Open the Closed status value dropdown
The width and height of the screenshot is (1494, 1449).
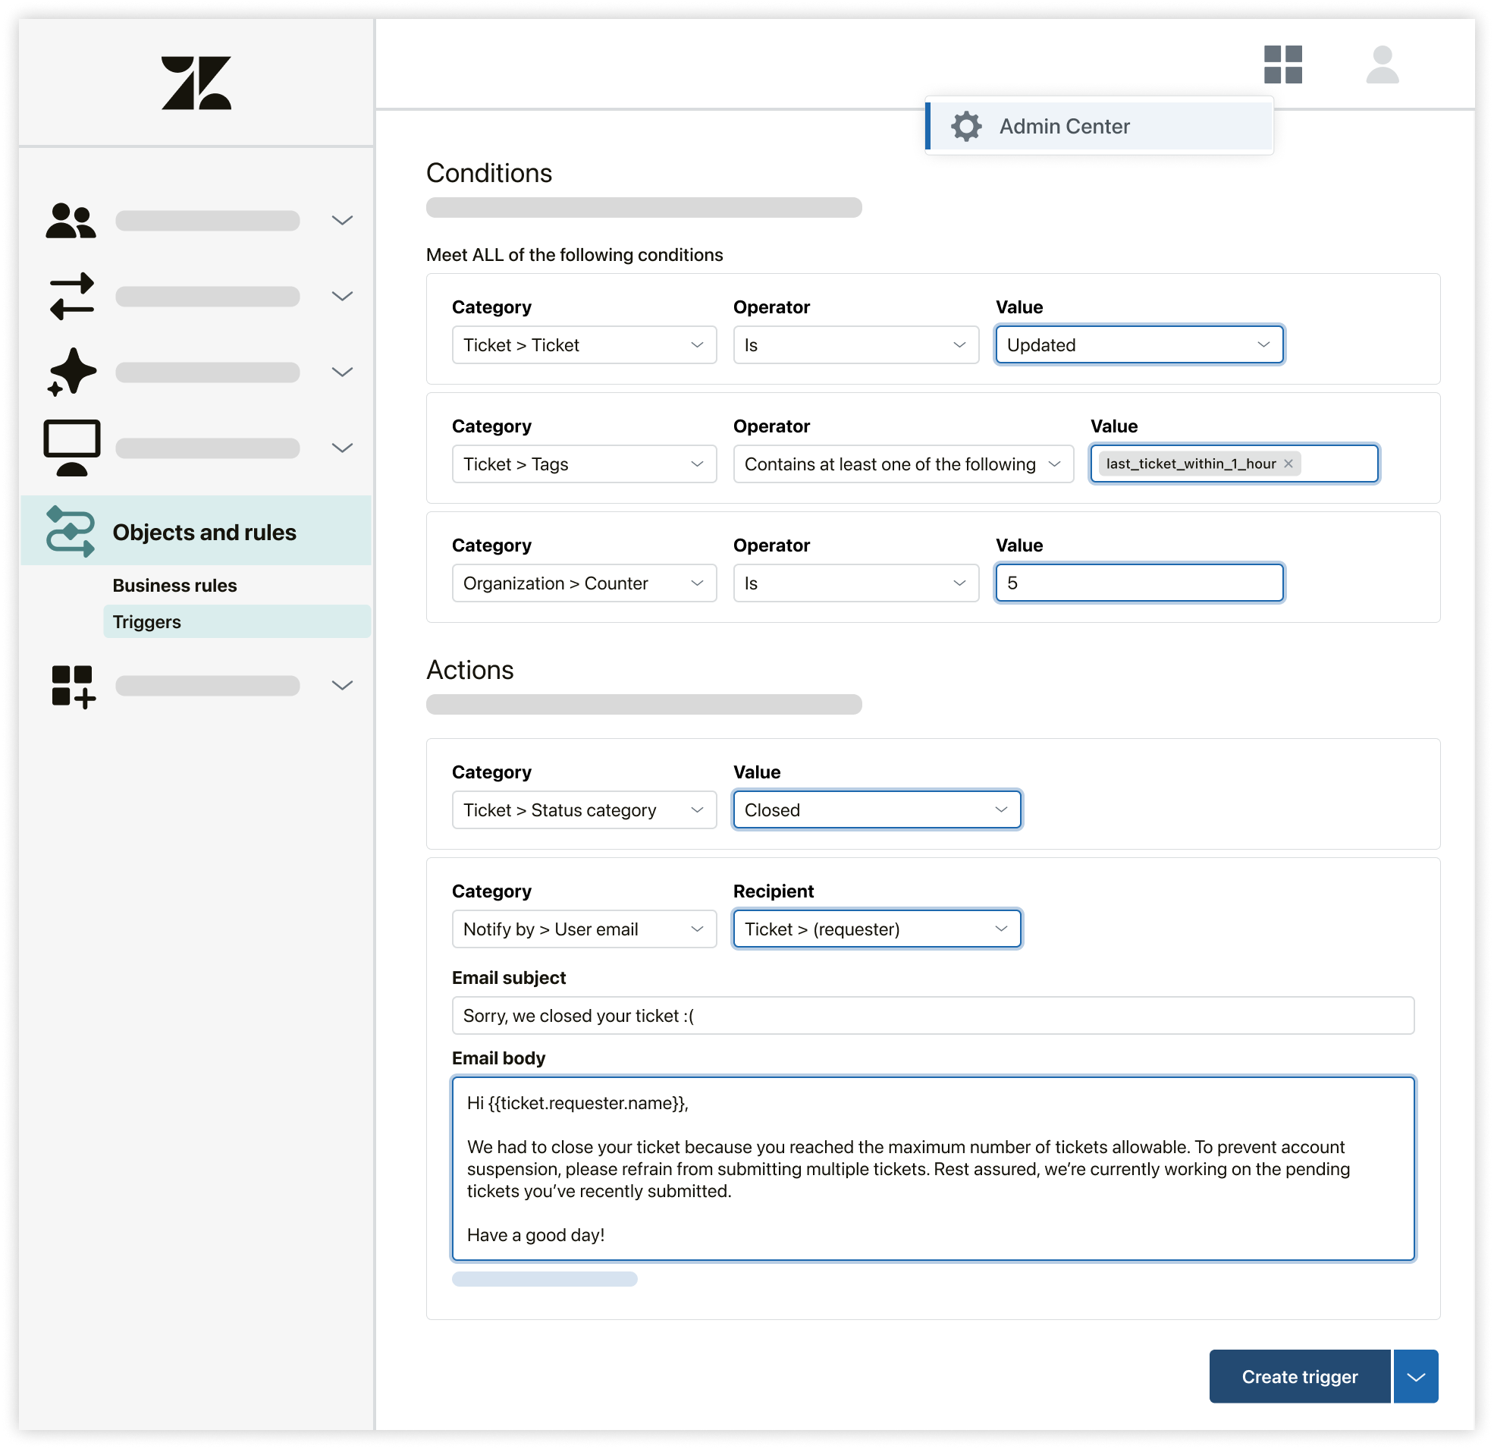(876, 809)
